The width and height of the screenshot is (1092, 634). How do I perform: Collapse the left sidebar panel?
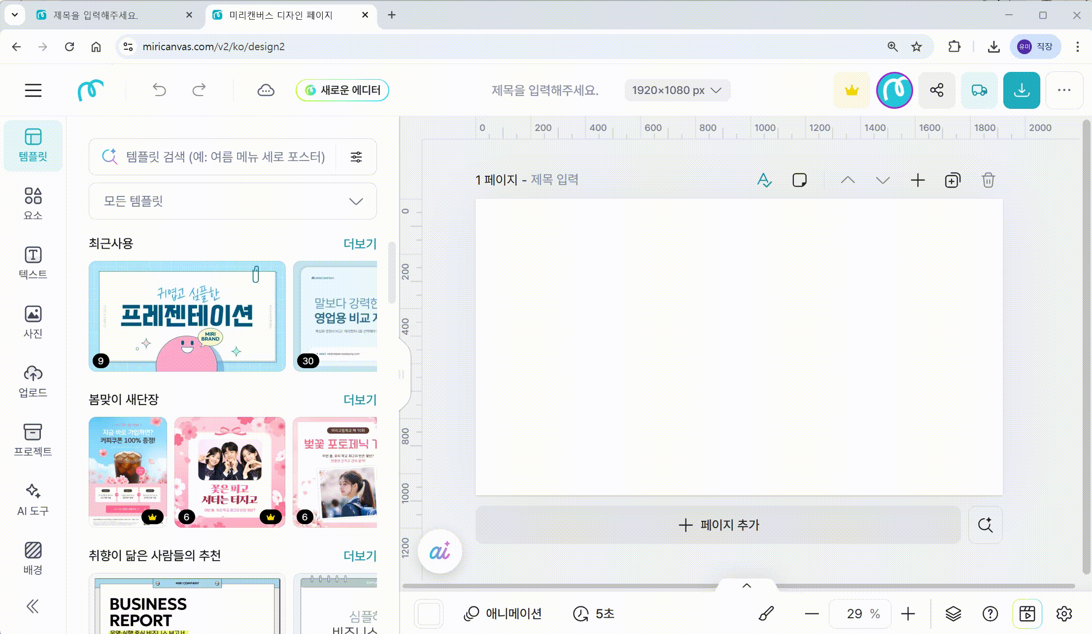(33, 606)
